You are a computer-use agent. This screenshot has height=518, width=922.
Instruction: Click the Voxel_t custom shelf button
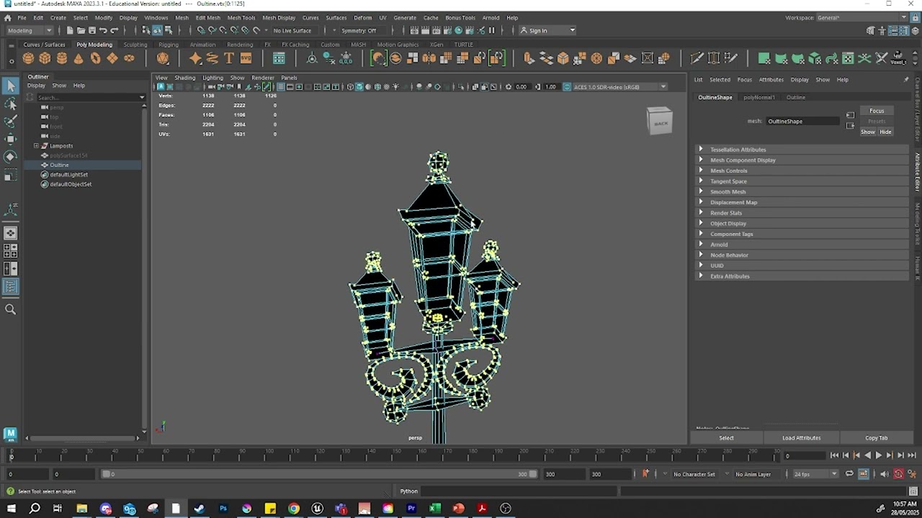click(898, 58)
